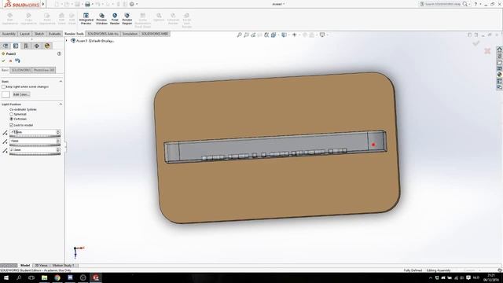This screenshot has width=503, height=283.
Task: Open the Windows Start menu
Action: (x=6, y=277)
